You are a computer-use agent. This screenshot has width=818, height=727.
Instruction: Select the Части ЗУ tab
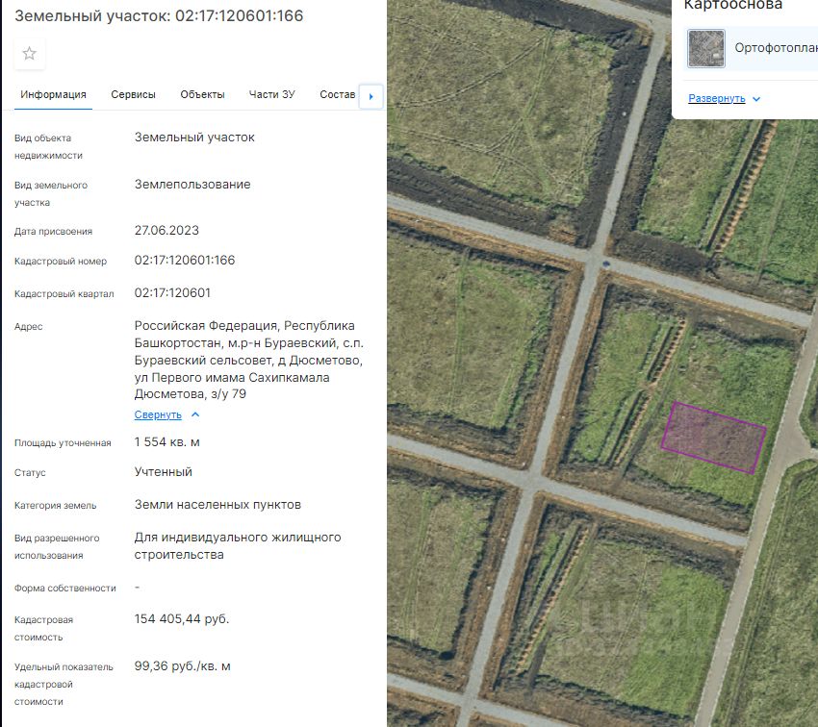coord(271,94)
